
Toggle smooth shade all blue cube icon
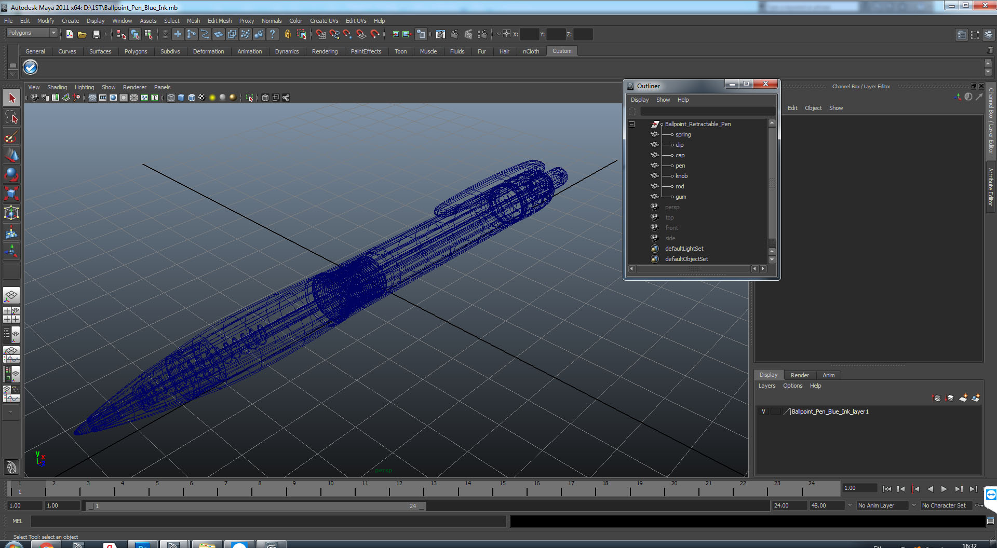pos(181,98)
